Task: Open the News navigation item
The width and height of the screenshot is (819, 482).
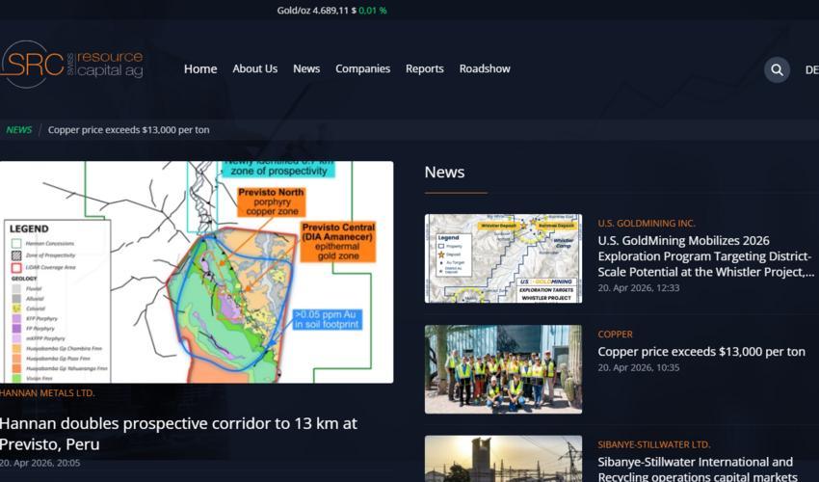Action: click(306, 68)
